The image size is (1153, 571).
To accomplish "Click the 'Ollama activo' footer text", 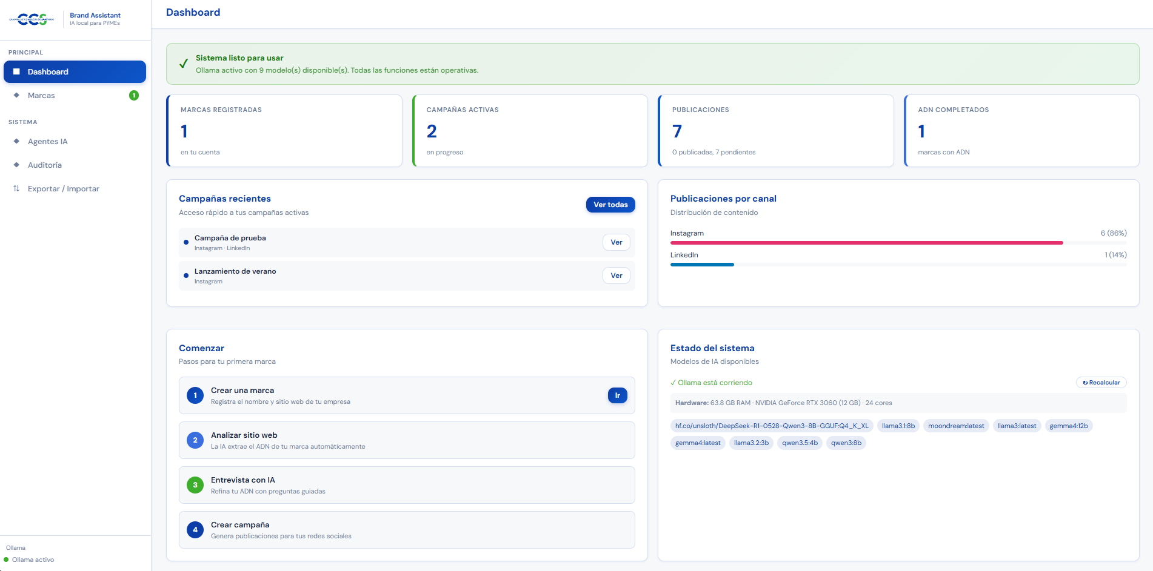I will 33,559.
